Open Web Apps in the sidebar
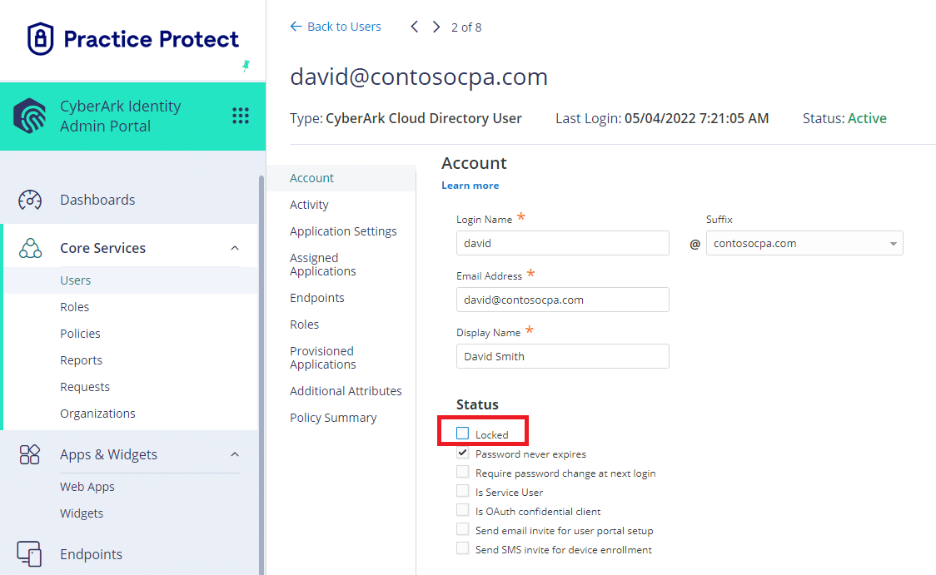The image size is (936, 575). click(x=87, y=487)
